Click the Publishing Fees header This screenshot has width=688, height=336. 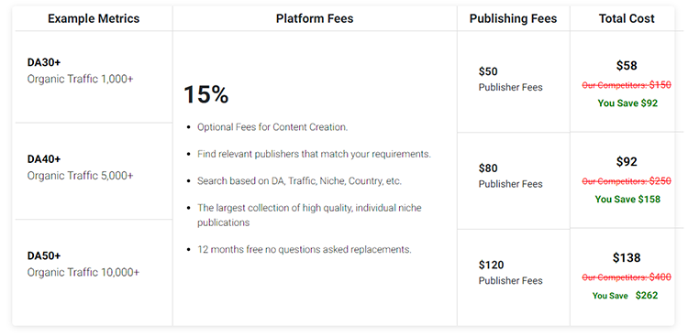[513, 19]
